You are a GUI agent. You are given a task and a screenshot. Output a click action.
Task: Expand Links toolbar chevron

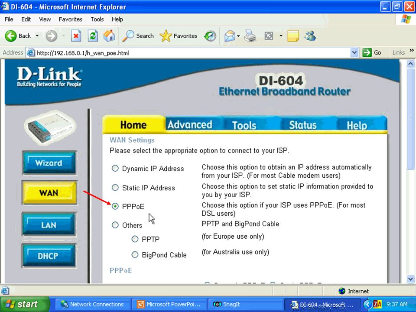click(412, 50)
